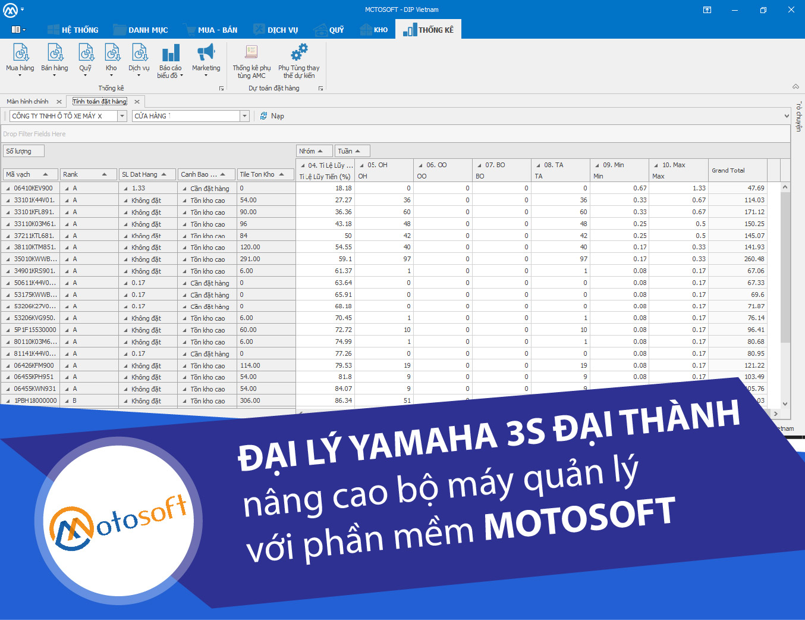Sort by the Nhóm column field

(x=314, y=151)
